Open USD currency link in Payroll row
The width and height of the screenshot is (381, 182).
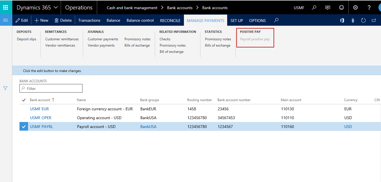click(348, 127)
